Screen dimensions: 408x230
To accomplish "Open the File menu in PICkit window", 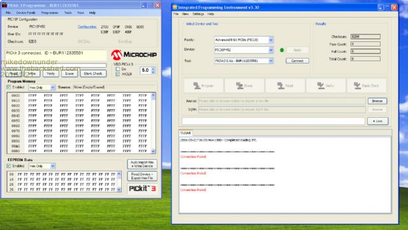I will tap(8, 13).
